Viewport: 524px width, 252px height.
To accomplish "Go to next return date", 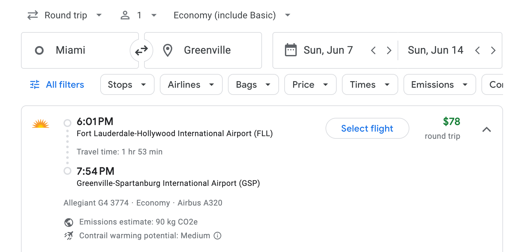I will tap(493, 50).
